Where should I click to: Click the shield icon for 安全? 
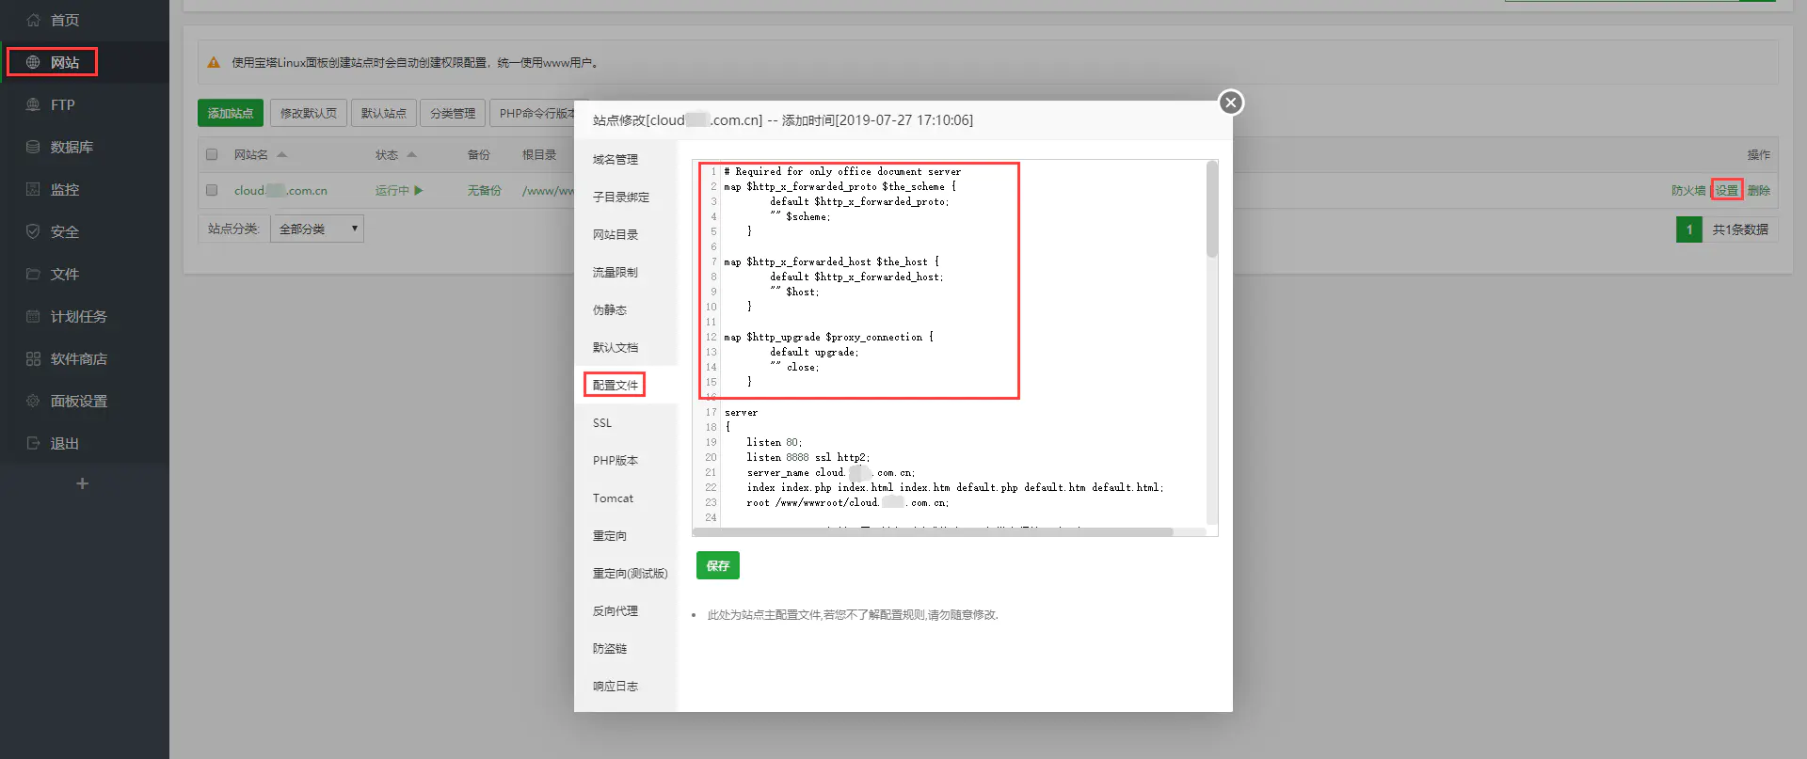[x=33, y=231]
